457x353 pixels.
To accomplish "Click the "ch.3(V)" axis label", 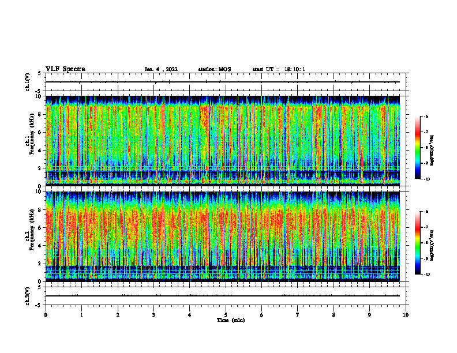I will coord(28,296).
